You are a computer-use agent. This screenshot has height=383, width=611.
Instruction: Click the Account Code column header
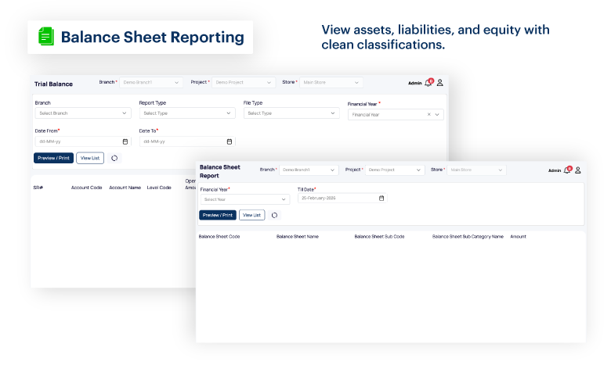pyautogui.click(x=86, y=188)
